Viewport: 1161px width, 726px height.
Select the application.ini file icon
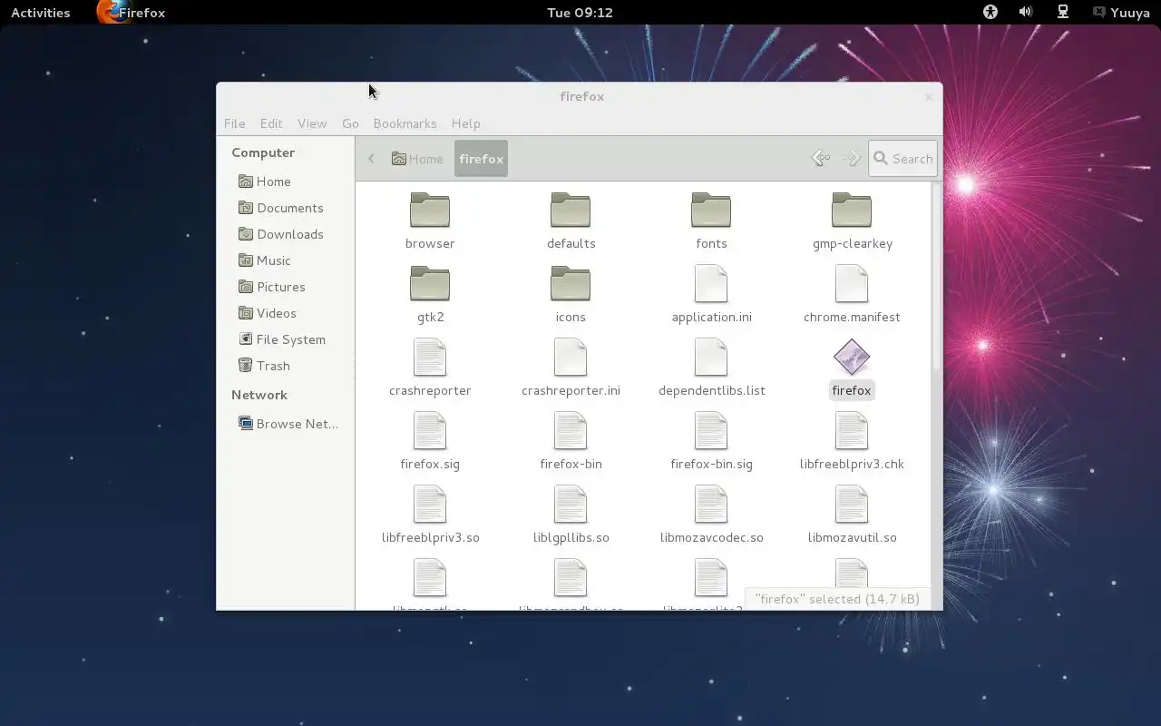tap(711, 284)
